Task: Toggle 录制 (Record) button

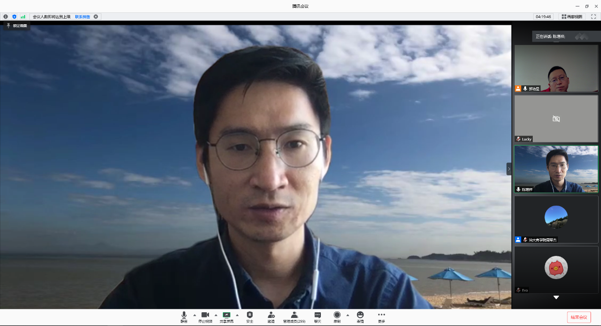Action: pos(337,317)
